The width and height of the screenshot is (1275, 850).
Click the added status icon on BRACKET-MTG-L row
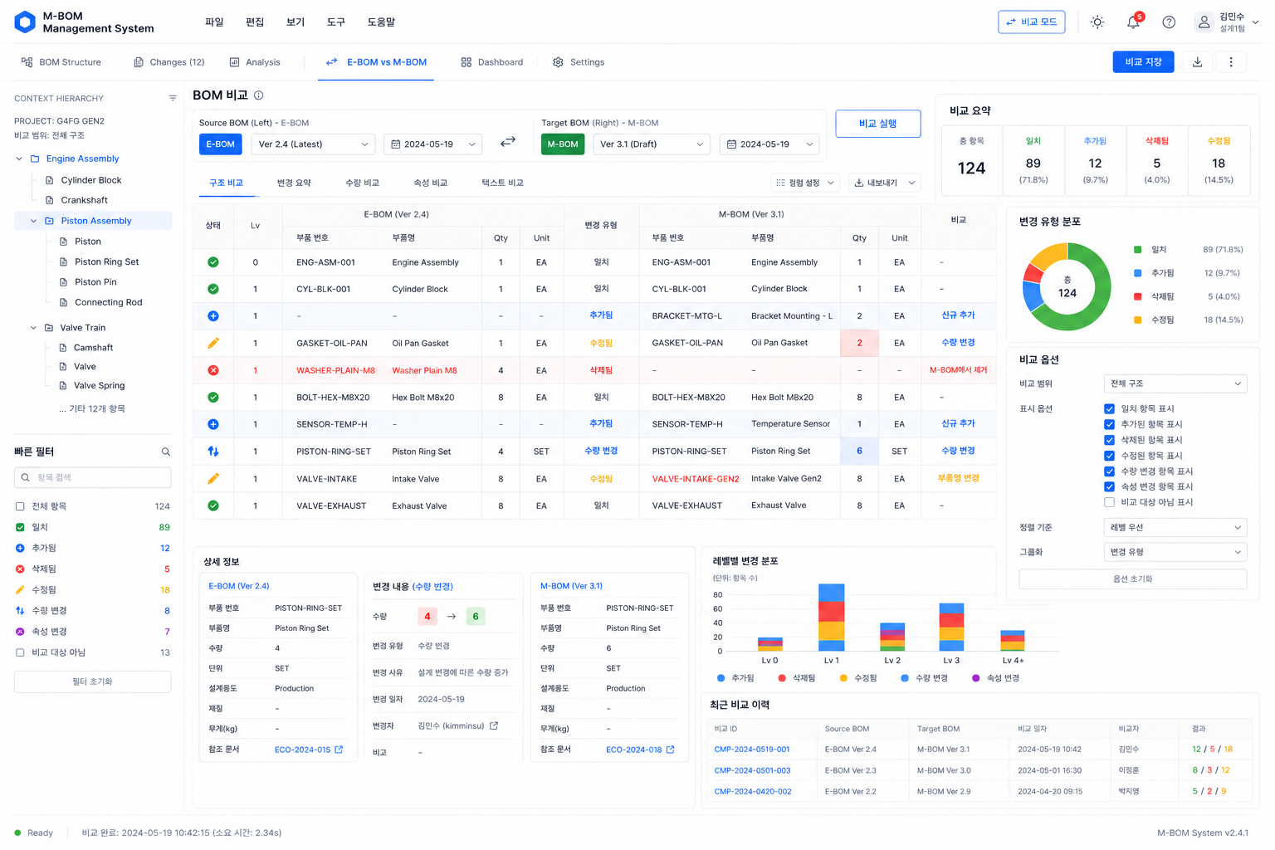tap(213, 316)
